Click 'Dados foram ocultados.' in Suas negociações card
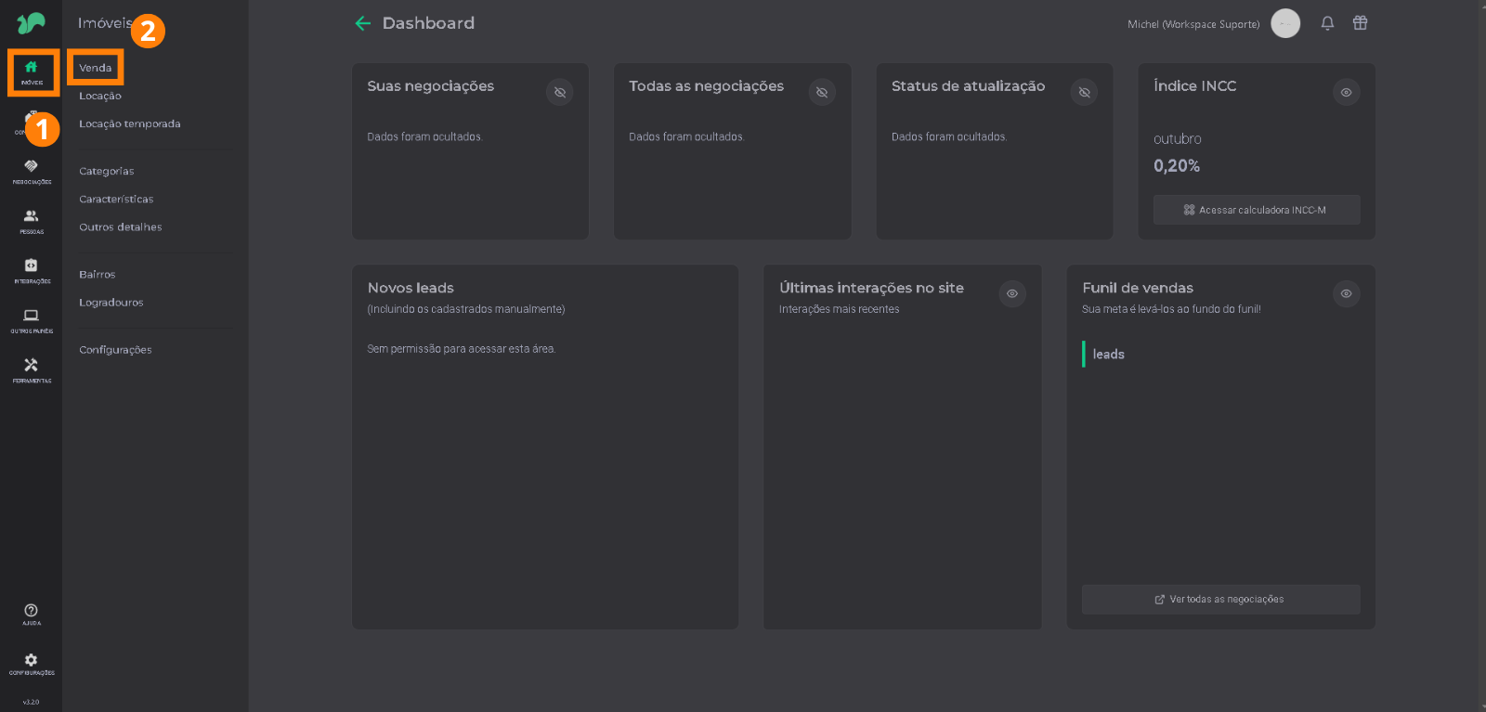 tap(424, 136)
